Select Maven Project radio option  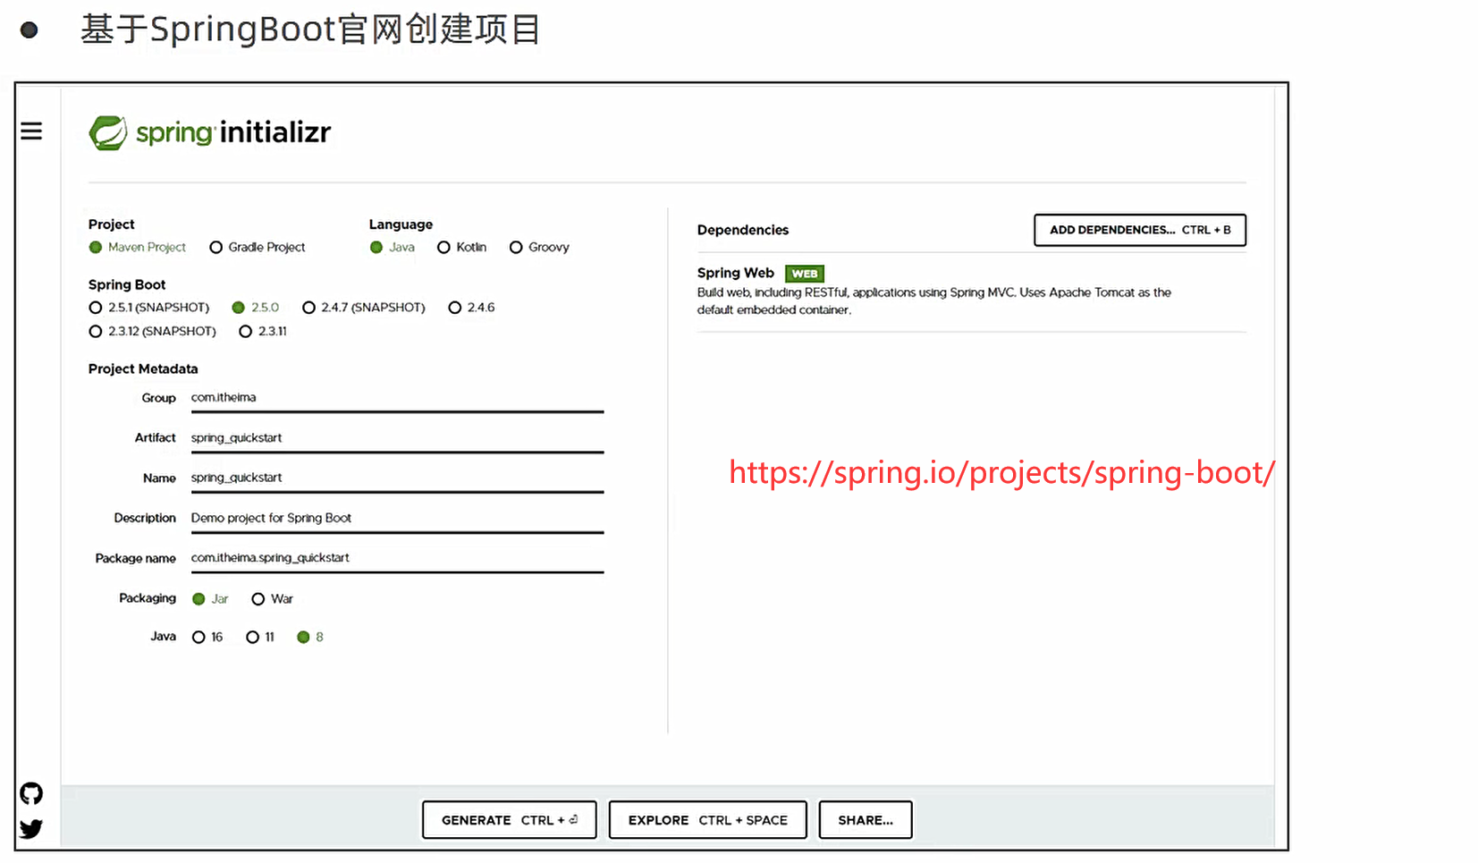pos(96,248)
